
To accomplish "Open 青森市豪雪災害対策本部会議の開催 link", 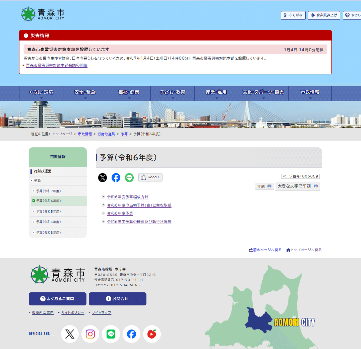I will (x=57, y=65).
